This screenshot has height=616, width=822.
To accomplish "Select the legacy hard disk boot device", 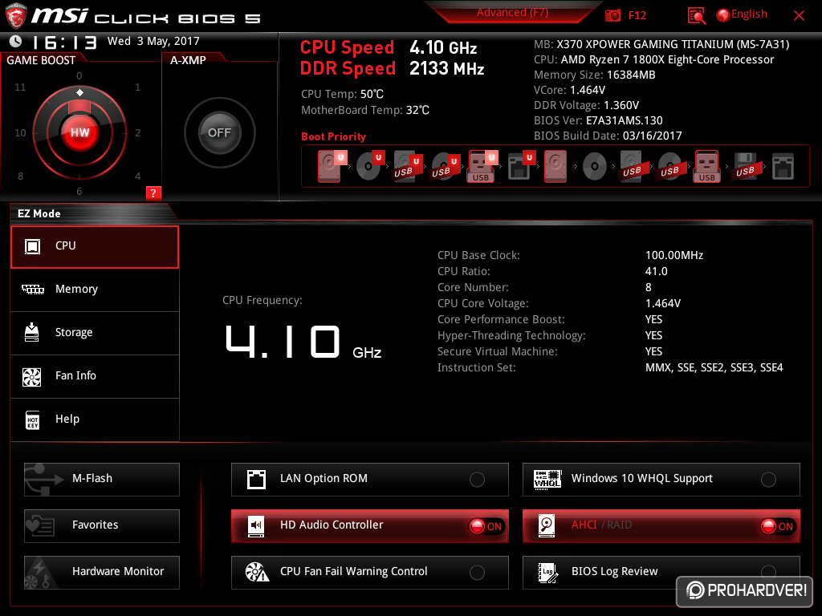I will [555, 167].
